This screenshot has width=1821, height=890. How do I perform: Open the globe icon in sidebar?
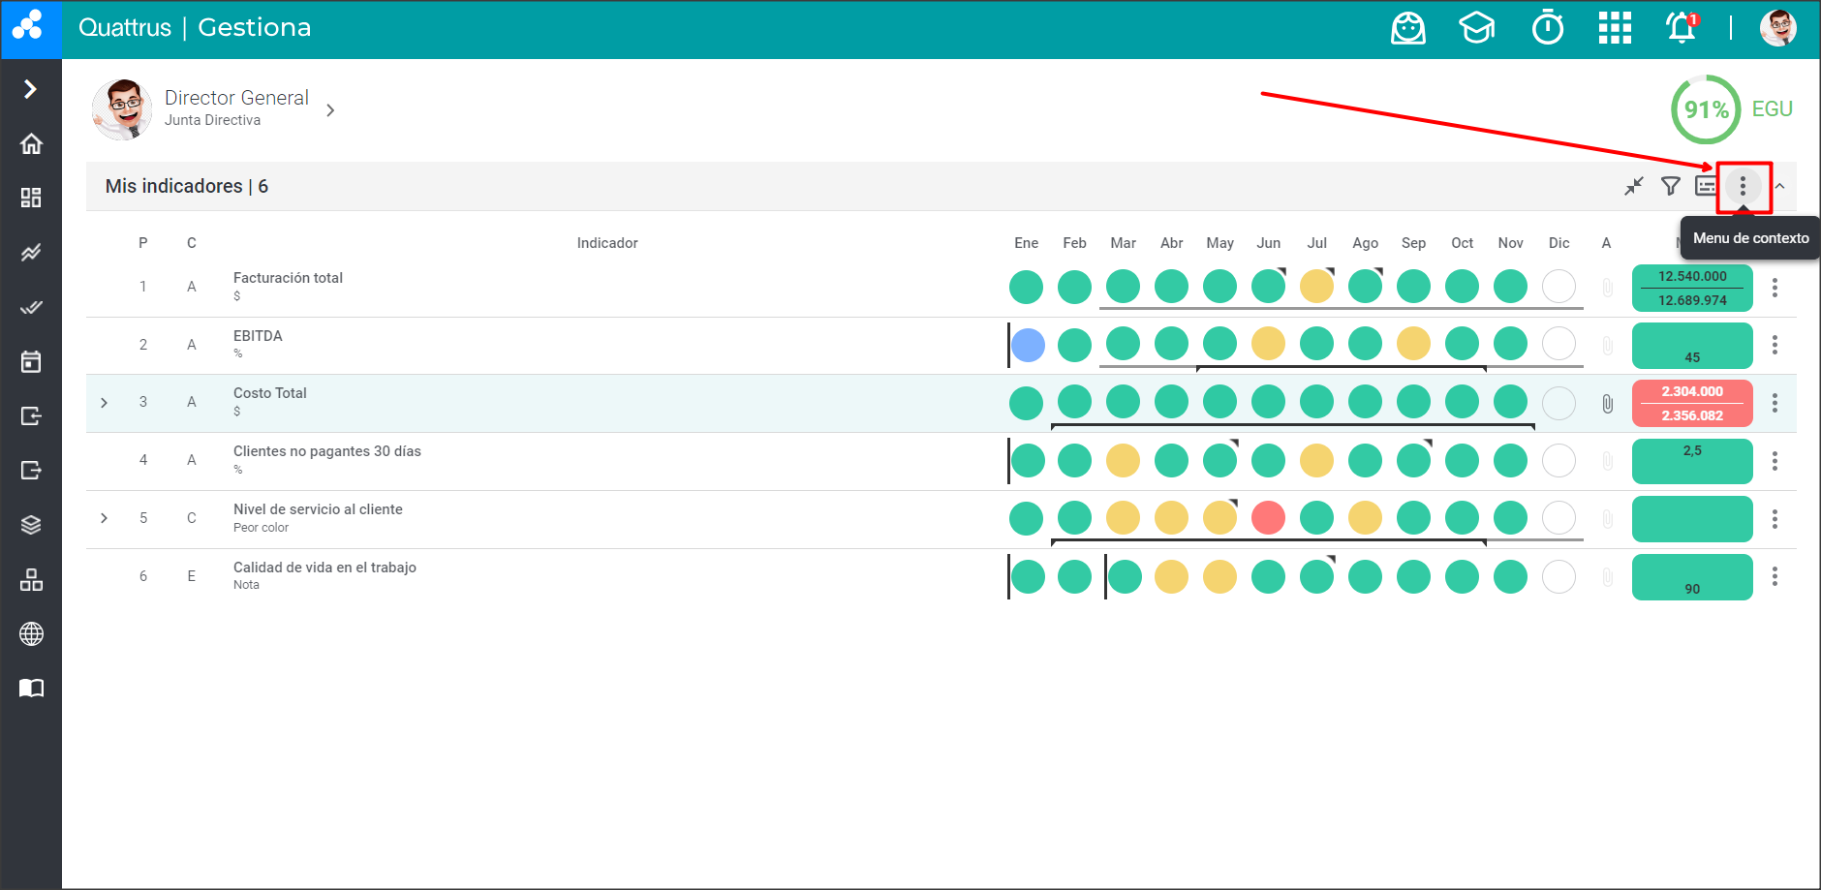click(31, 634)
